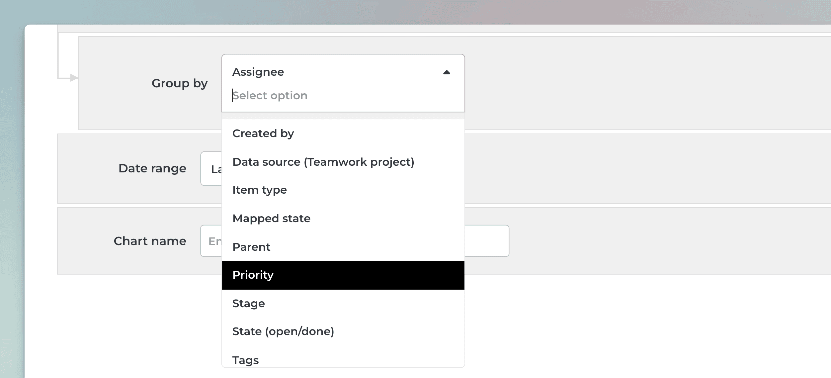Viewport: 831px width, 378px height.
Task: Pick 'Mapped state' from the list
Action: [x=271, y=219]
